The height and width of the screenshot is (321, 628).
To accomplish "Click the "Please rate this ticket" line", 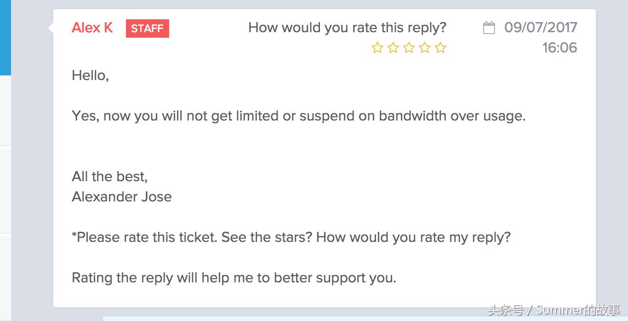I will tap(291, 237).
